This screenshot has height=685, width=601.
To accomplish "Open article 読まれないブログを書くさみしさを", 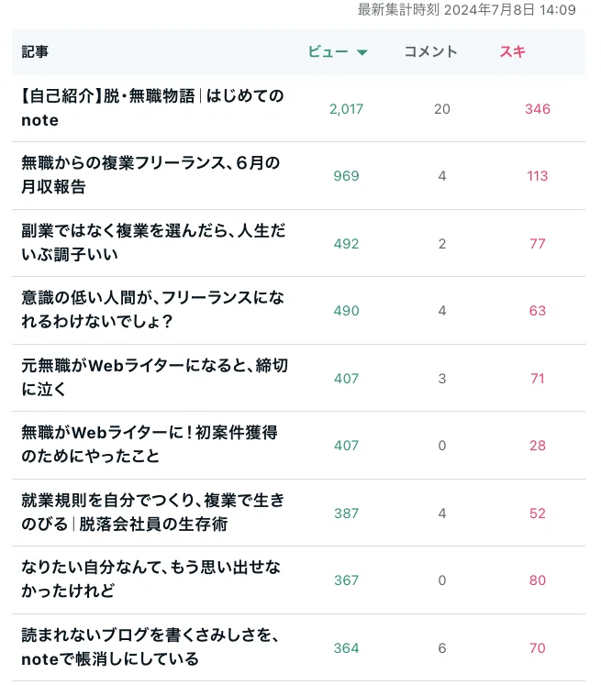I will [150, 646].
